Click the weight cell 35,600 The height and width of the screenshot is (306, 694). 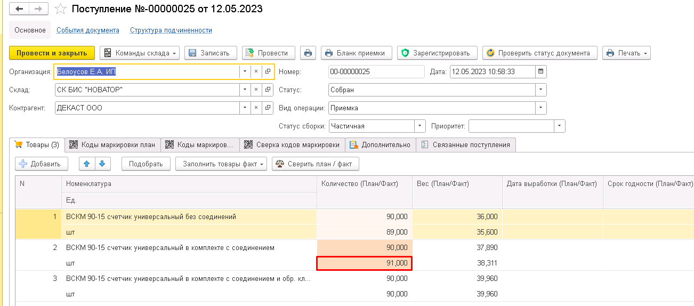click(x=457, y=232)
